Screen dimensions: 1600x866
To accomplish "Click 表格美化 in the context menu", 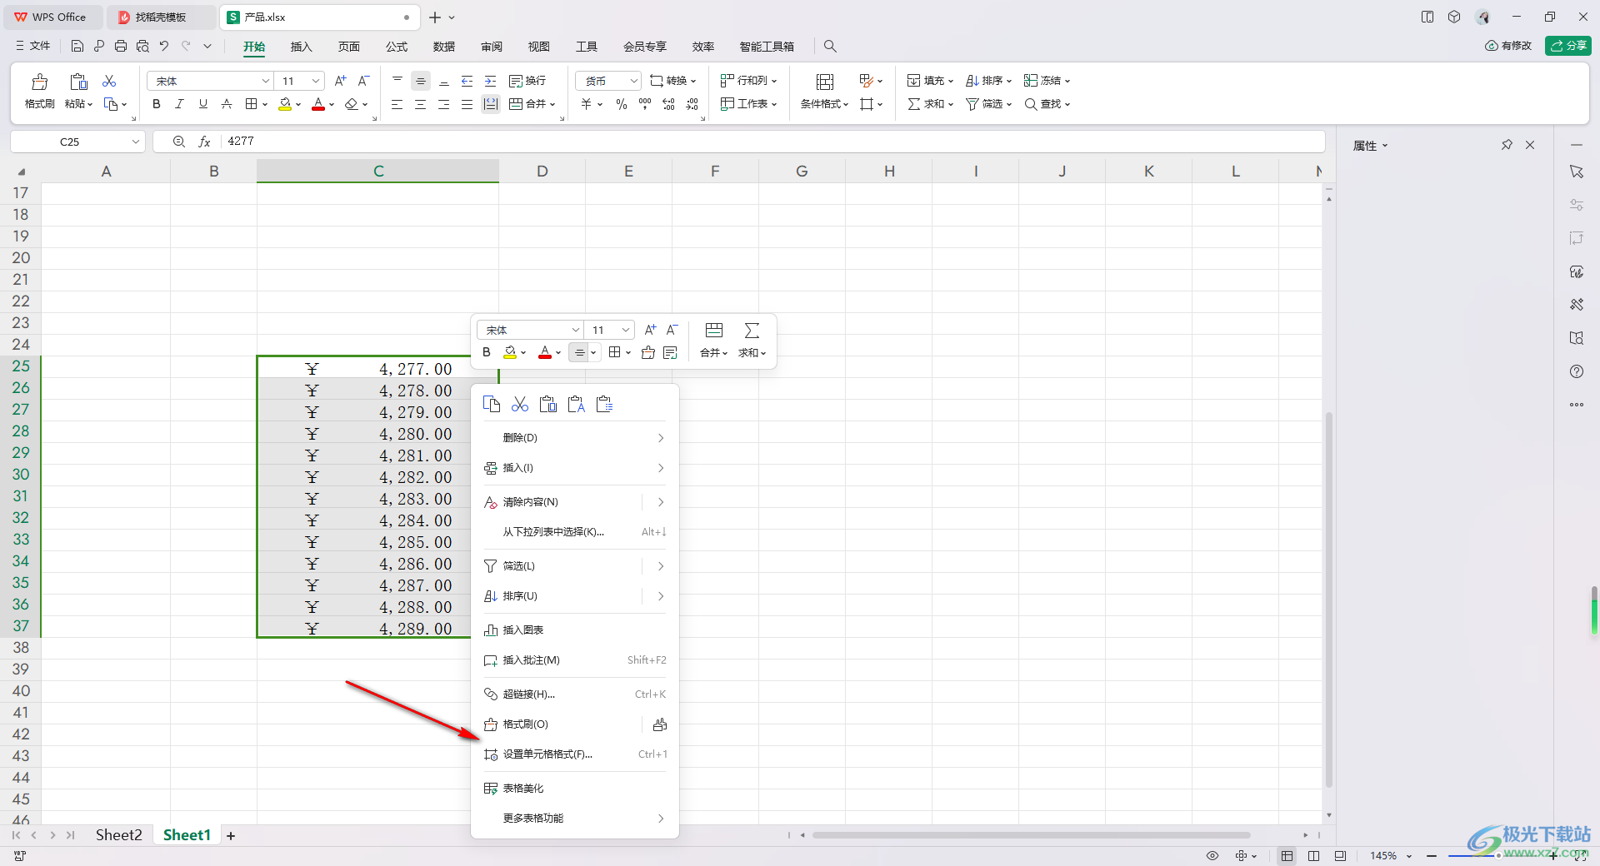I will point(575,789).
